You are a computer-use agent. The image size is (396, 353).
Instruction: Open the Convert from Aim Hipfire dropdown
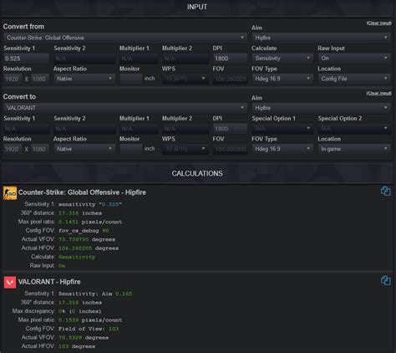point(322,38)
